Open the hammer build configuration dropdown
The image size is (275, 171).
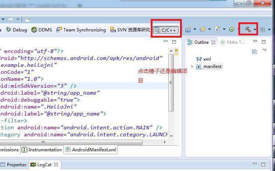click(255, 30)
